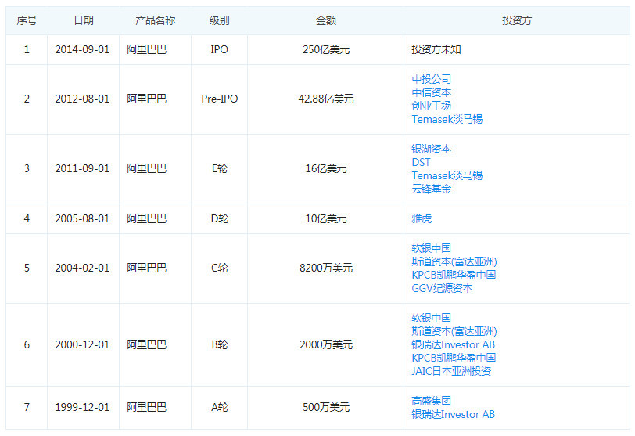Click the E轮 level cell

click(220, 168)
